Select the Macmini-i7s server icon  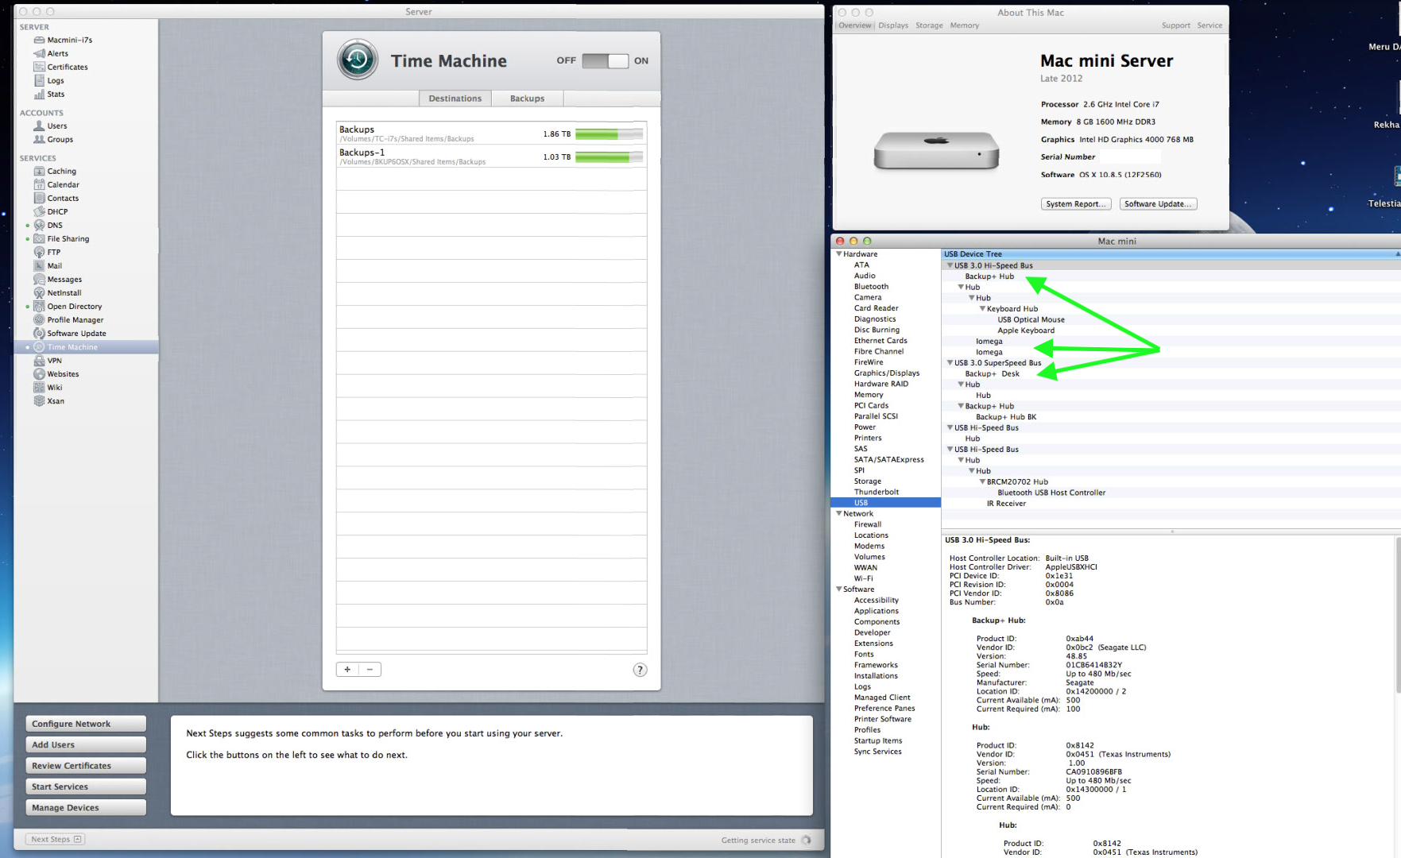coord(39,40)
